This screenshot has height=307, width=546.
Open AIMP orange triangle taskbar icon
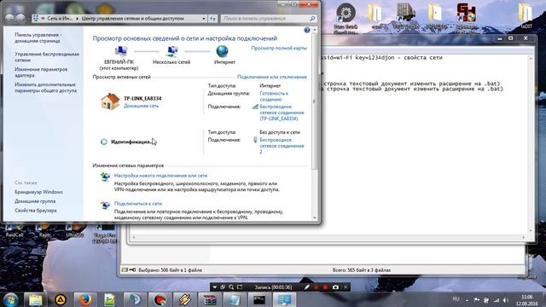pyautogui.click(x=61, y=299)
